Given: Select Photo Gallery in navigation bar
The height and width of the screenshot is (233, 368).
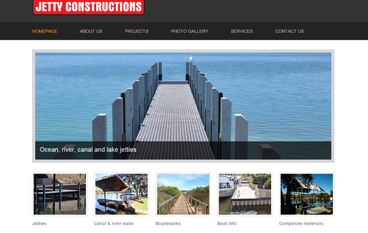Looking at the screenshot, I should coord(190,31).
